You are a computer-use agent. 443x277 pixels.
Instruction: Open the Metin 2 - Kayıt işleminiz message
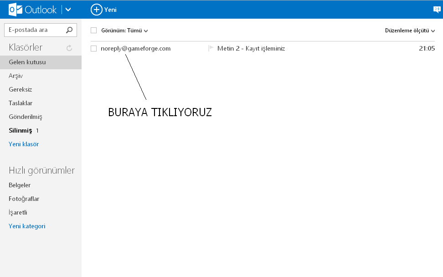[251, 48]
